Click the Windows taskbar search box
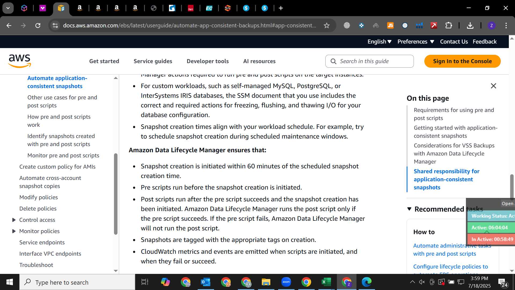The image size is (515, 290). coord(77,282)
